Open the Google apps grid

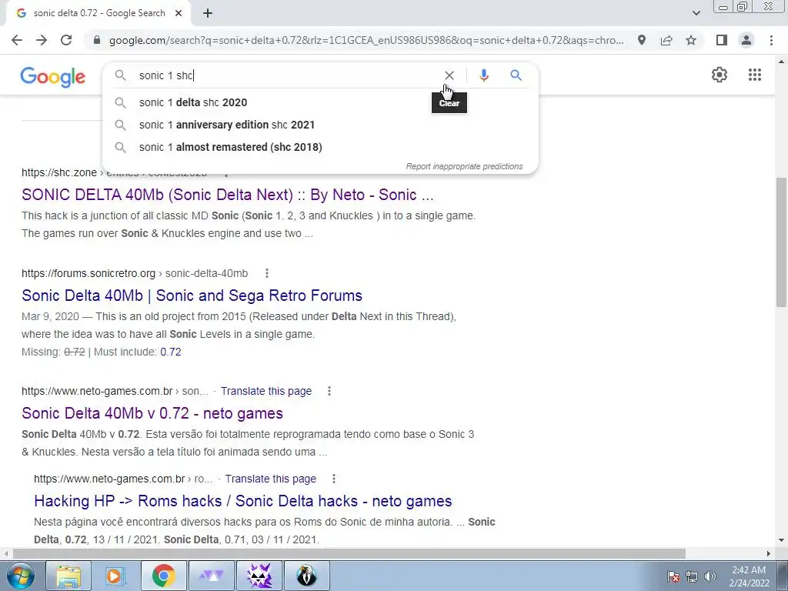point(754,75)
